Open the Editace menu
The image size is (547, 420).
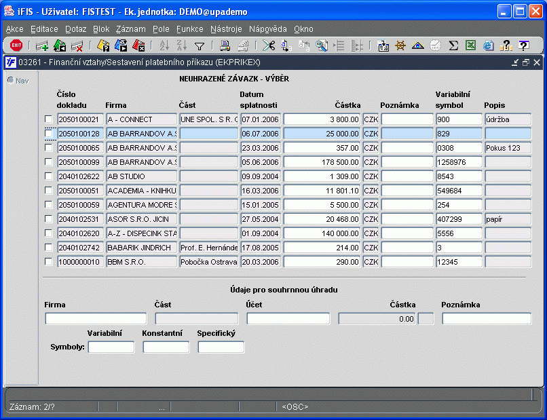[x=44, y=29]
